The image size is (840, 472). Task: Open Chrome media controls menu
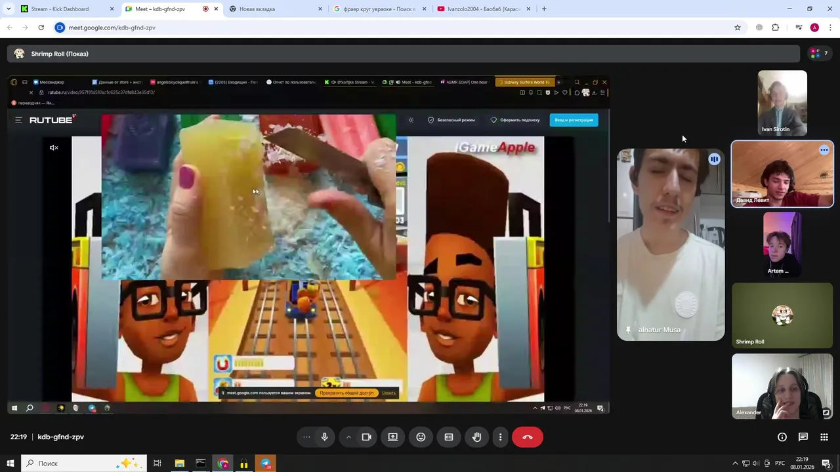799,28
